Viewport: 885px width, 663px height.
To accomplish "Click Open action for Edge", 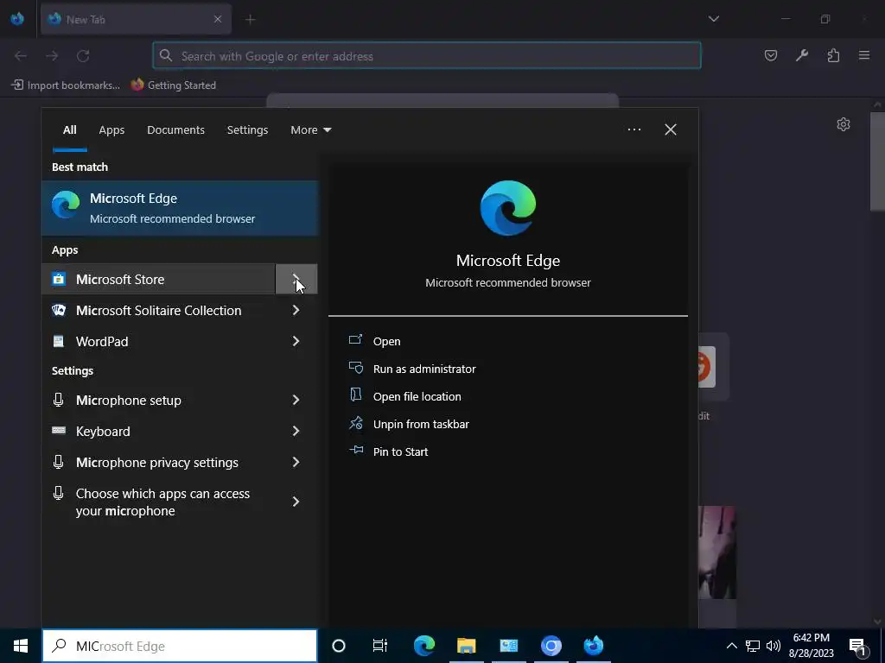I will (x=386, y=341).
